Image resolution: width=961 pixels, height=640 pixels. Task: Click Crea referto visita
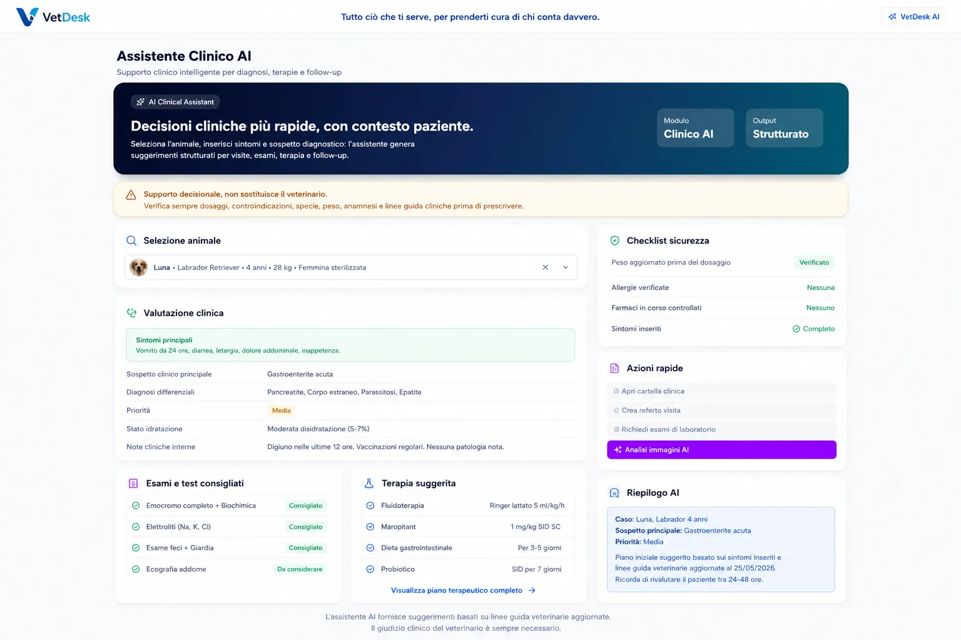(721, 411)
